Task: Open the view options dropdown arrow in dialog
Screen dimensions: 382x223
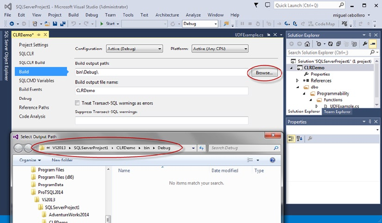Action: (x=258, y=160)
